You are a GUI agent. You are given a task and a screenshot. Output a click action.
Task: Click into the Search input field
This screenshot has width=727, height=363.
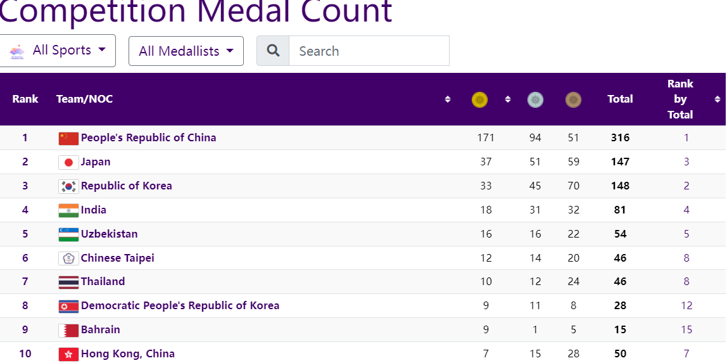click(x=369, y=51)
